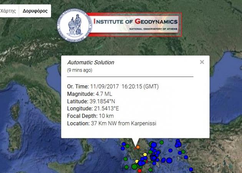Select the red marker partly hidden by blue markers
The height and width of the screenshot is (173, 242).
point(147,161)
